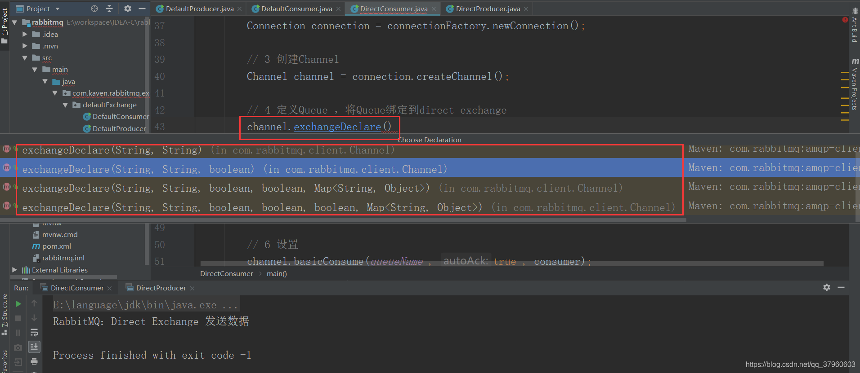
Task: Open the Z: Structure side tab
Action: pyautogui.click(x=4, y=314)
